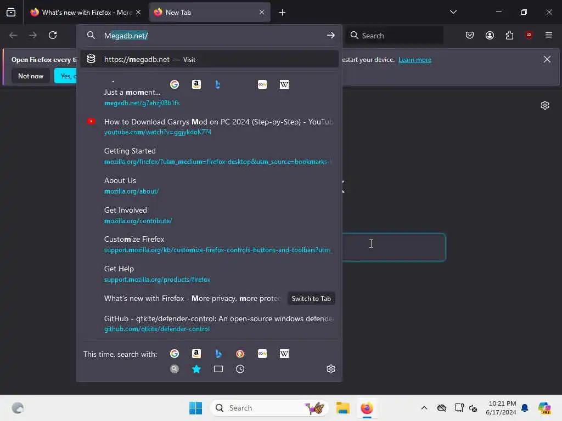Open Save to Pocket button

470,35
